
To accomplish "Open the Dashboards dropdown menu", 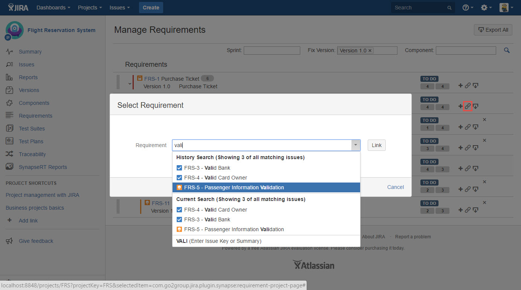I will [53, 8].
